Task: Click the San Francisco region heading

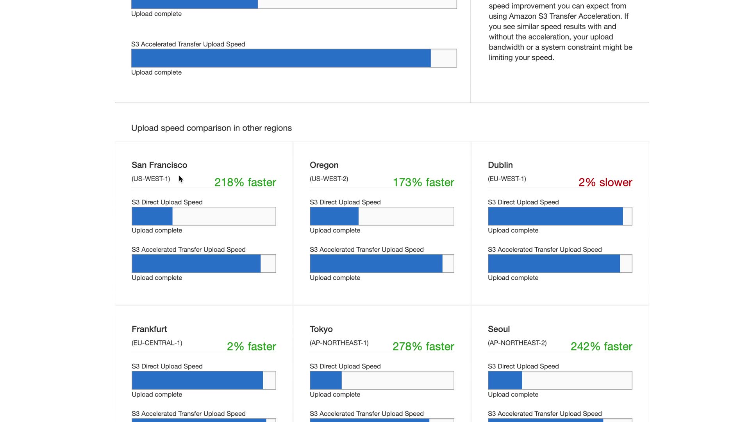Action: pyautogui.click(x=159, y=165)
